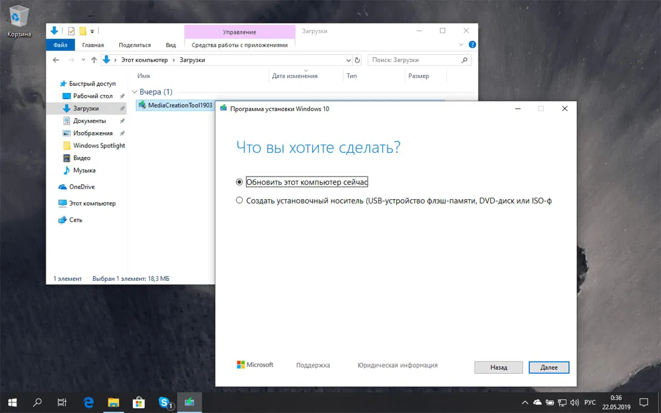Viewport: 661px width, 413px height.
Task: Open File Explorer from the taskbar
Action: pos(113,402)
